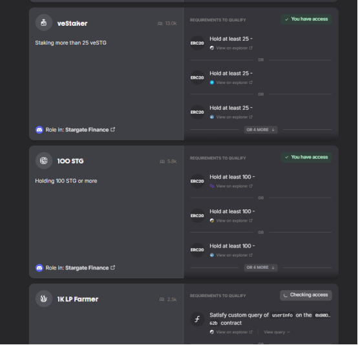Open external link icon beside veStaker's Stargate Finance
Image resolution: width=358 pixels, height=345 pixels.
click(113, 129)
